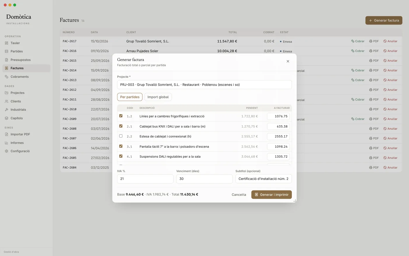
Task: Click the amount field for item 4.1
Action: point(278,157)
